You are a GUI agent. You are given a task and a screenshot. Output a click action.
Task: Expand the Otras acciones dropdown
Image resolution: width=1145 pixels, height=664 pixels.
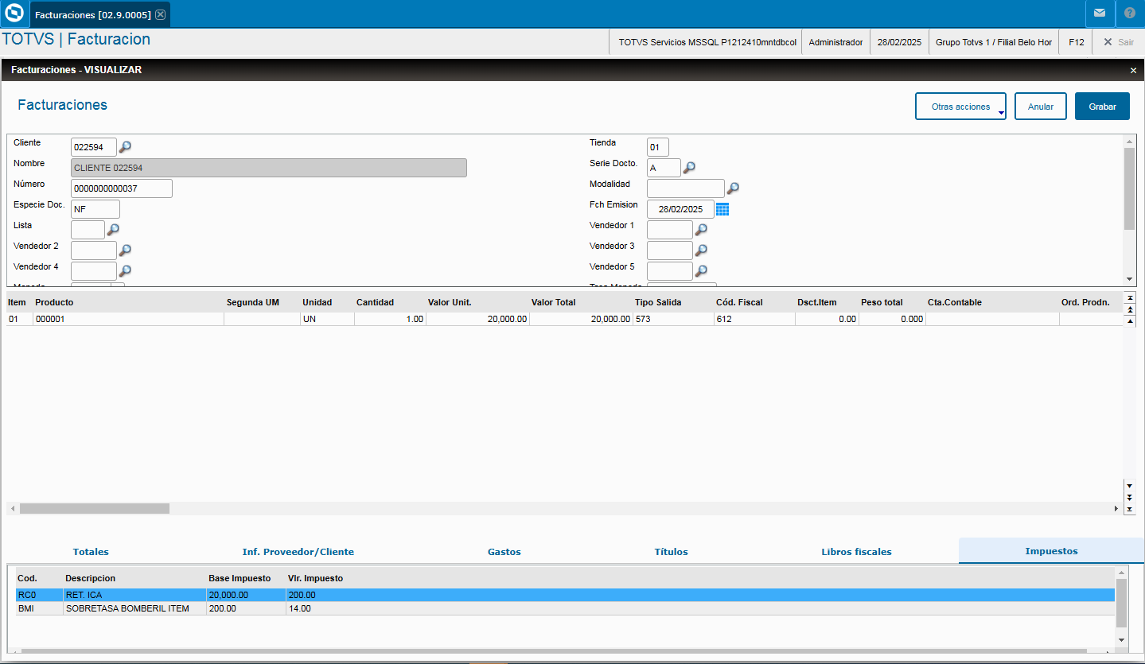pos(960,107)
